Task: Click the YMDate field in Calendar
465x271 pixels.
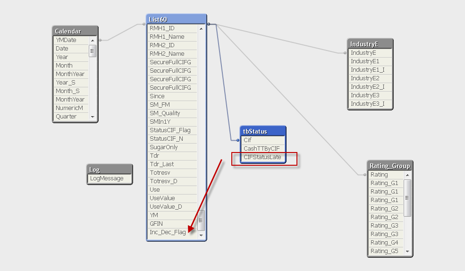Action: coord(71,40)
